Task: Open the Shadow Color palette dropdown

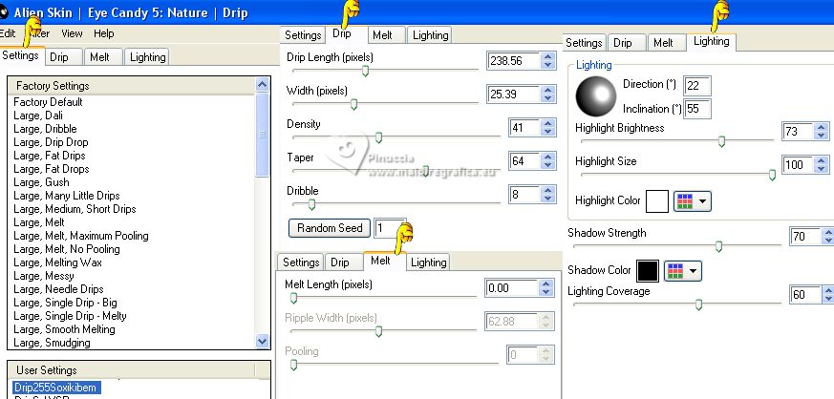Action: [x=683, y=271]
